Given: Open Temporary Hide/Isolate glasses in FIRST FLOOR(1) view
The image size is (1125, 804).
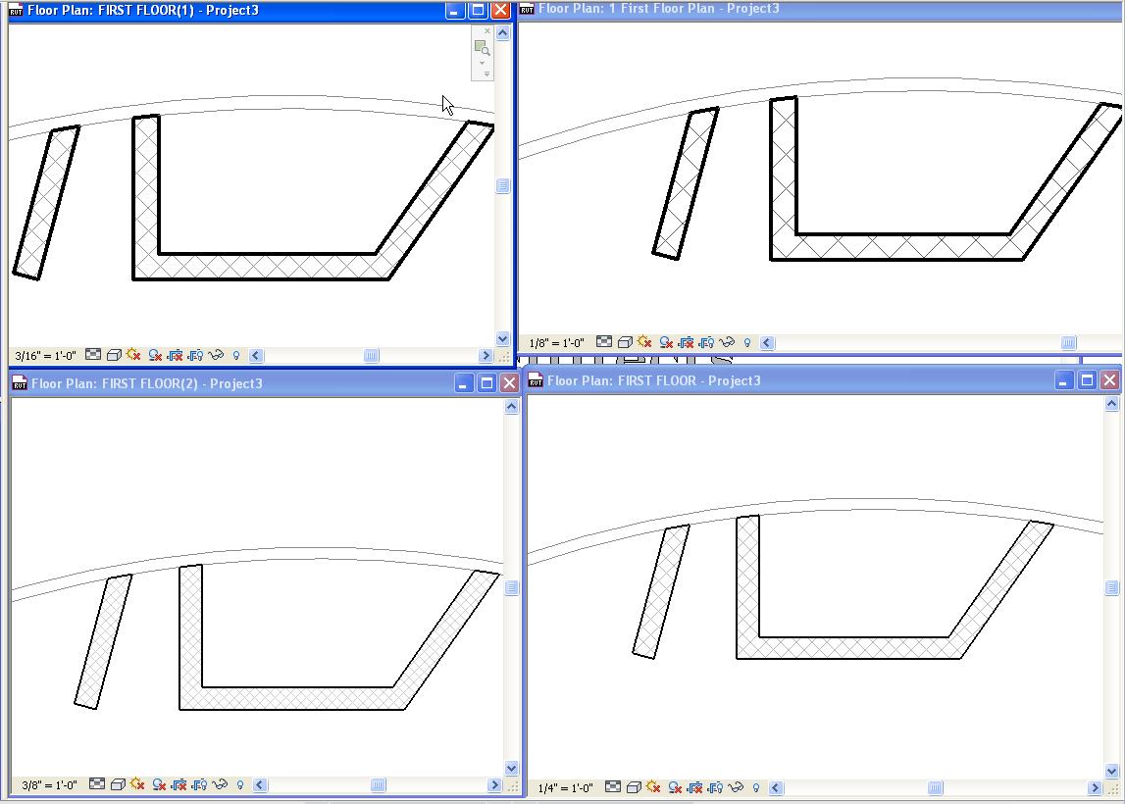Looking at the screenshot, I should click(216, 355).
